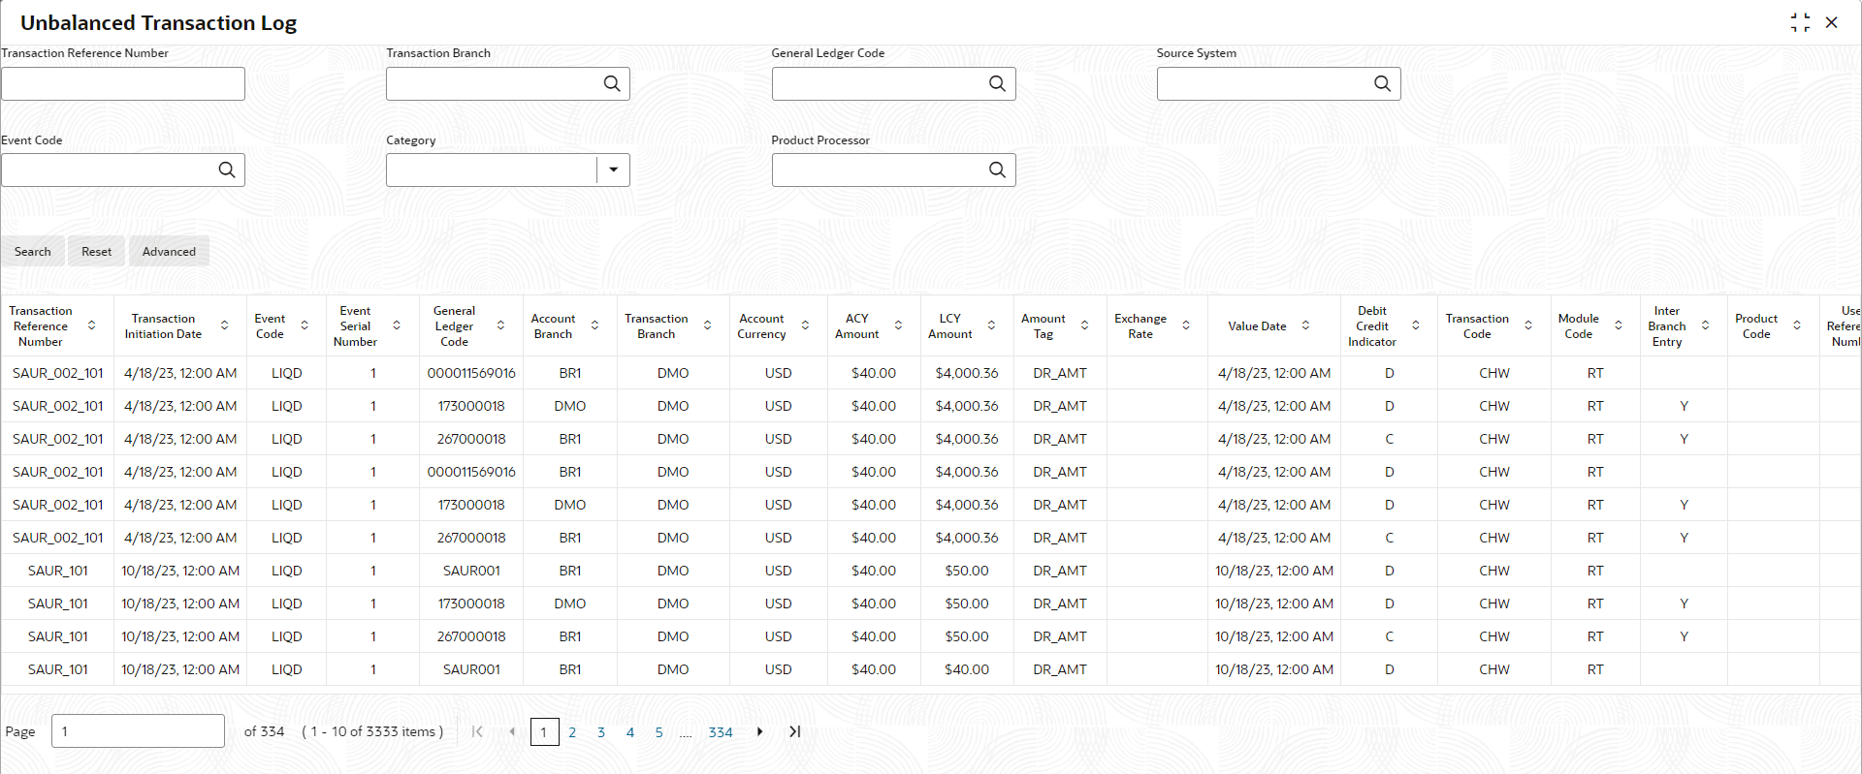Sort by LCY Amount column
This screenshot has height=774, width=1862.
coord(992,325)
